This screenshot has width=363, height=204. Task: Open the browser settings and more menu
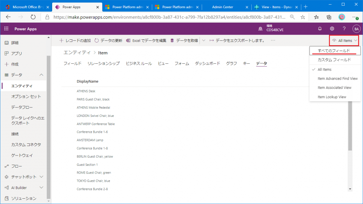(x=355, y=17)
